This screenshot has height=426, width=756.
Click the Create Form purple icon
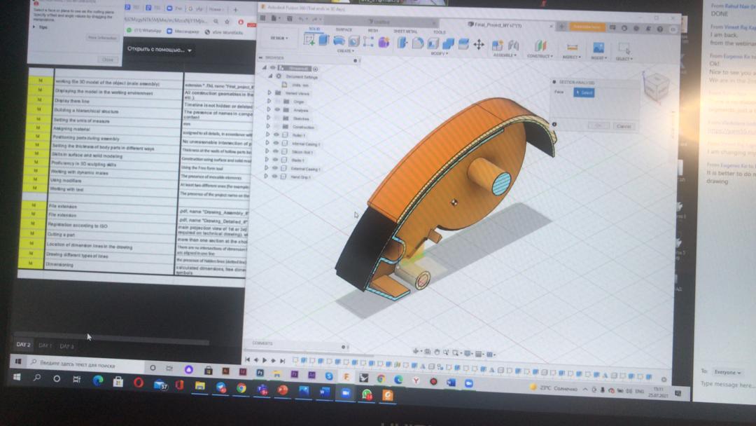[x=384, y=42]
